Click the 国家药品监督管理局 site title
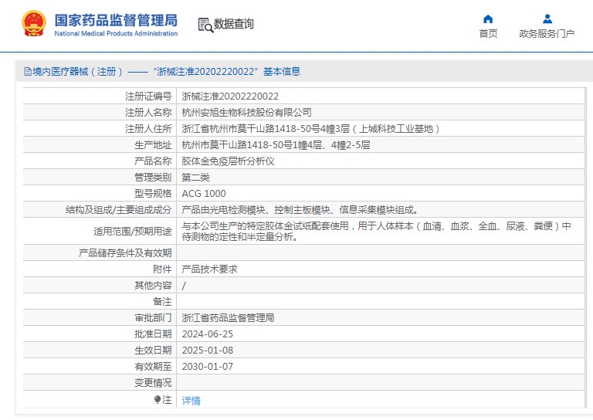This screenshot has width=593, height=420. (116, 20)
